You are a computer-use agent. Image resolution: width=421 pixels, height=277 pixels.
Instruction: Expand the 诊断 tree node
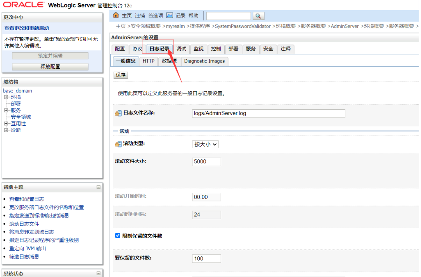(x=6, y=130)
